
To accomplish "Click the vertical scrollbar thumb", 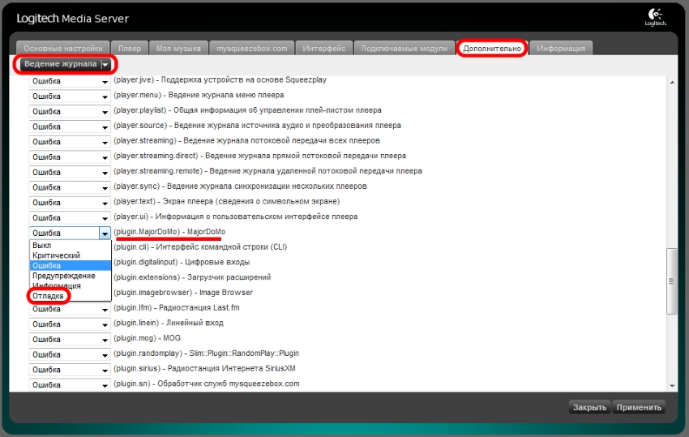I will [x=671, y=280].
